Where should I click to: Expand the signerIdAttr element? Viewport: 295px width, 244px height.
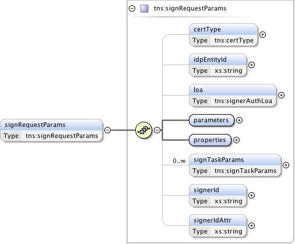tap(251, 226)
